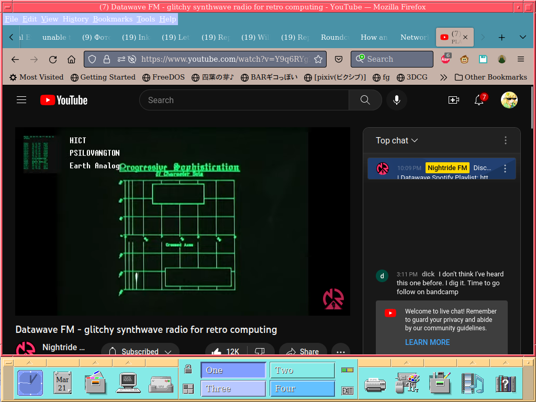Open the Subscribed notification dropdown
Screen dimensions: 536x402
(x=140, y=352)
